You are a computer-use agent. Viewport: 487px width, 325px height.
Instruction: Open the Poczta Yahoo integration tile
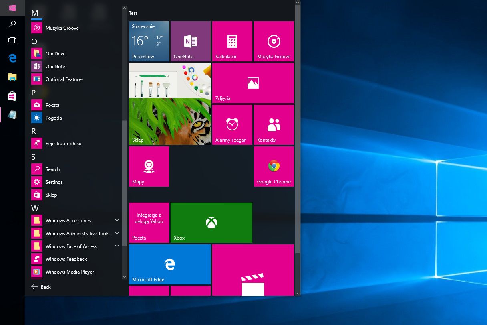[x=149, y=223]
